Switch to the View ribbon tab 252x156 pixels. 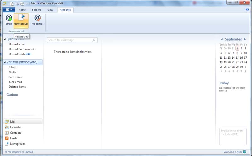[x=50, y=10]
